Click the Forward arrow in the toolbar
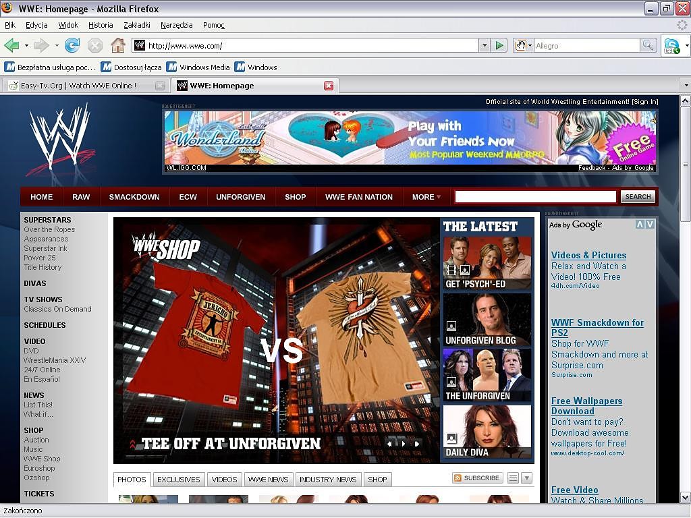Viewport: 691px width, 518px height. tap(41, 45)
